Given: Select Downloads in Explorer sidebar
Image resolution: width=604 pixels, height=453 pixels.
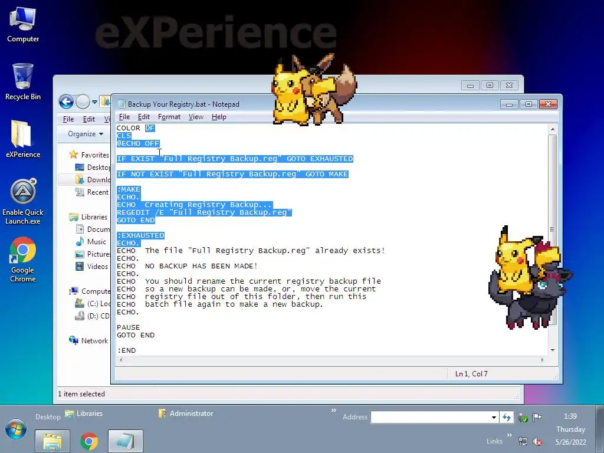Looking at the screenshot, I should point(93,179).
